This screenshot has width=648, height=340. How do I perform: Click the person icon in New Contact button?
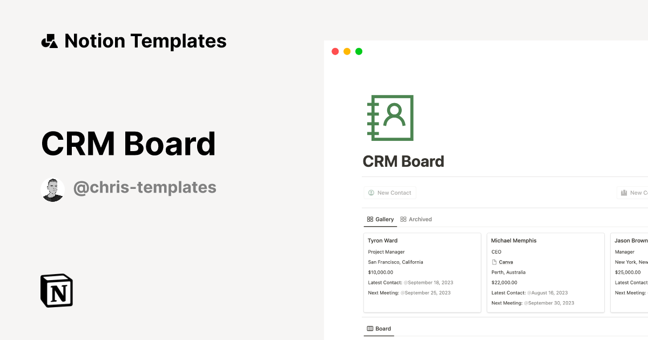click(371, 193)
